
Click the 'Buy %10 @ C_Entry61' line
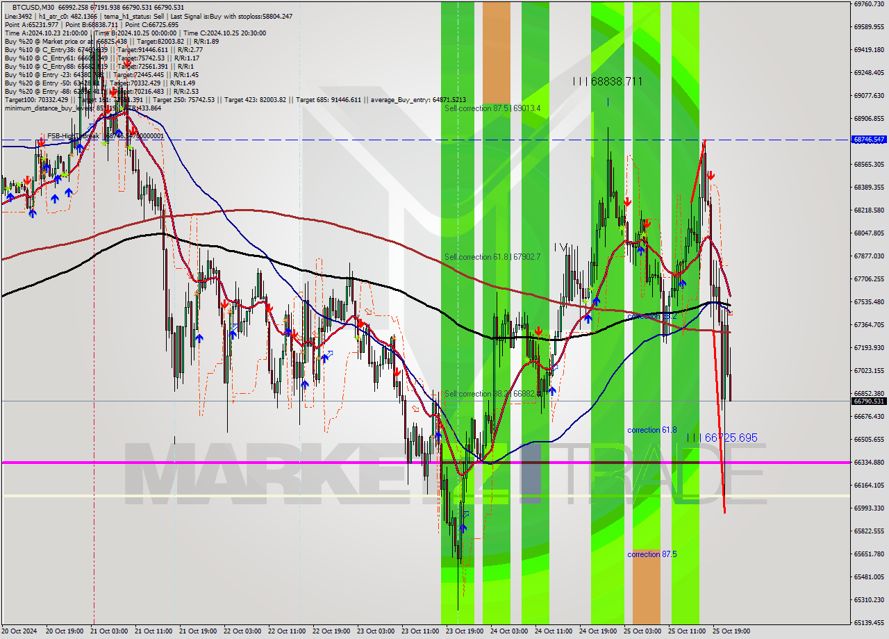pos(101,58)
